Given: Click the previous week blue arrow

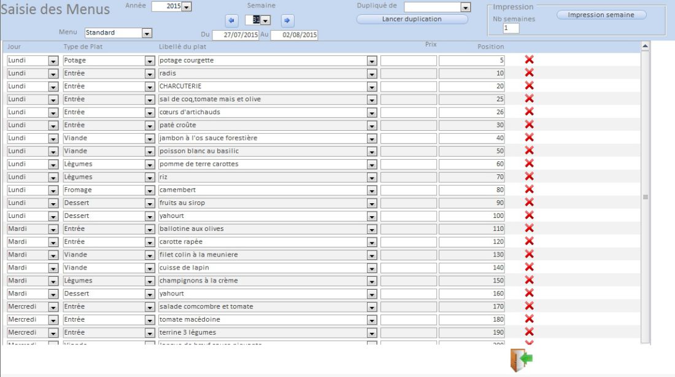Looking at the screenshot, I should [231, 20].
